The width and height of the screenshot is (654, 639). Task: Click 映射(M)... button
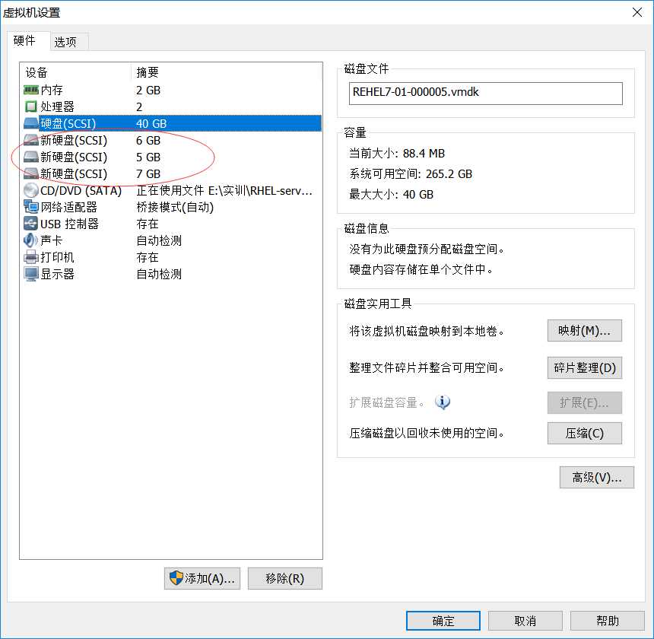pos(584,331)
